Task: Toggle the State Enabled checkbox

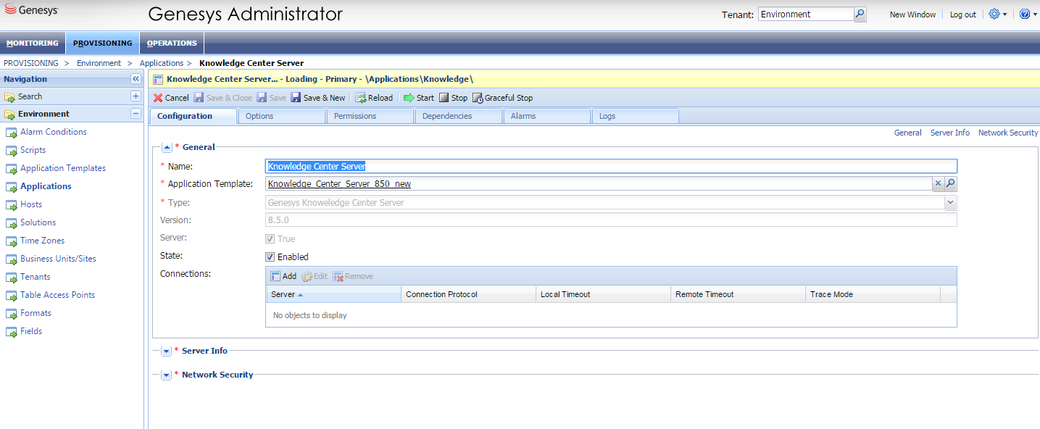Action: (x=270, y=257)
